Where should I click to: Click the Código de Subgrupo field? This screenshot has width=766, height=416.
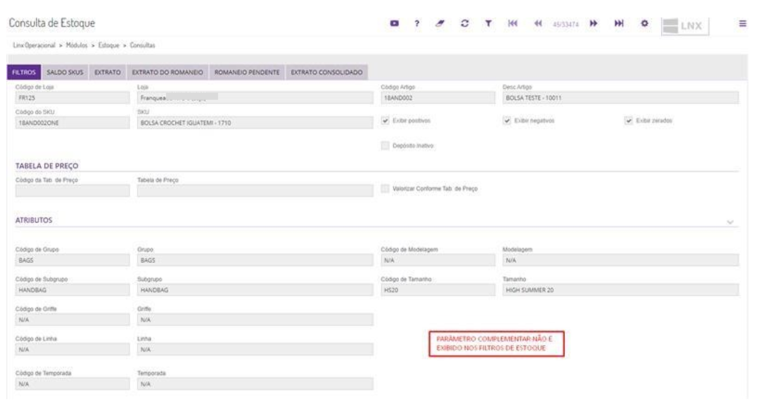(72, 290)
